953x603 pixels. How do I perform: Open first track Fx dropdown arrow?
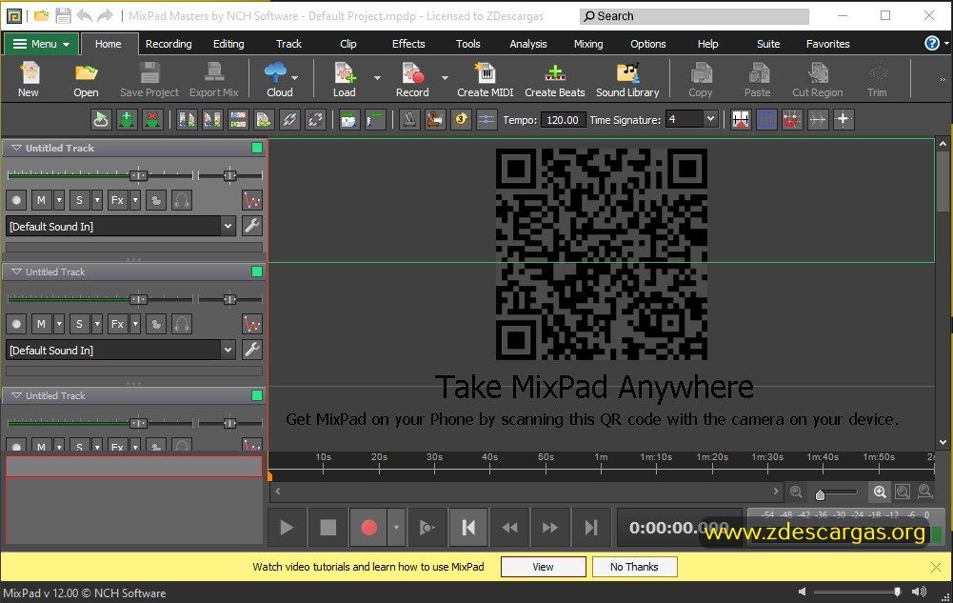(x=135, y=200)
